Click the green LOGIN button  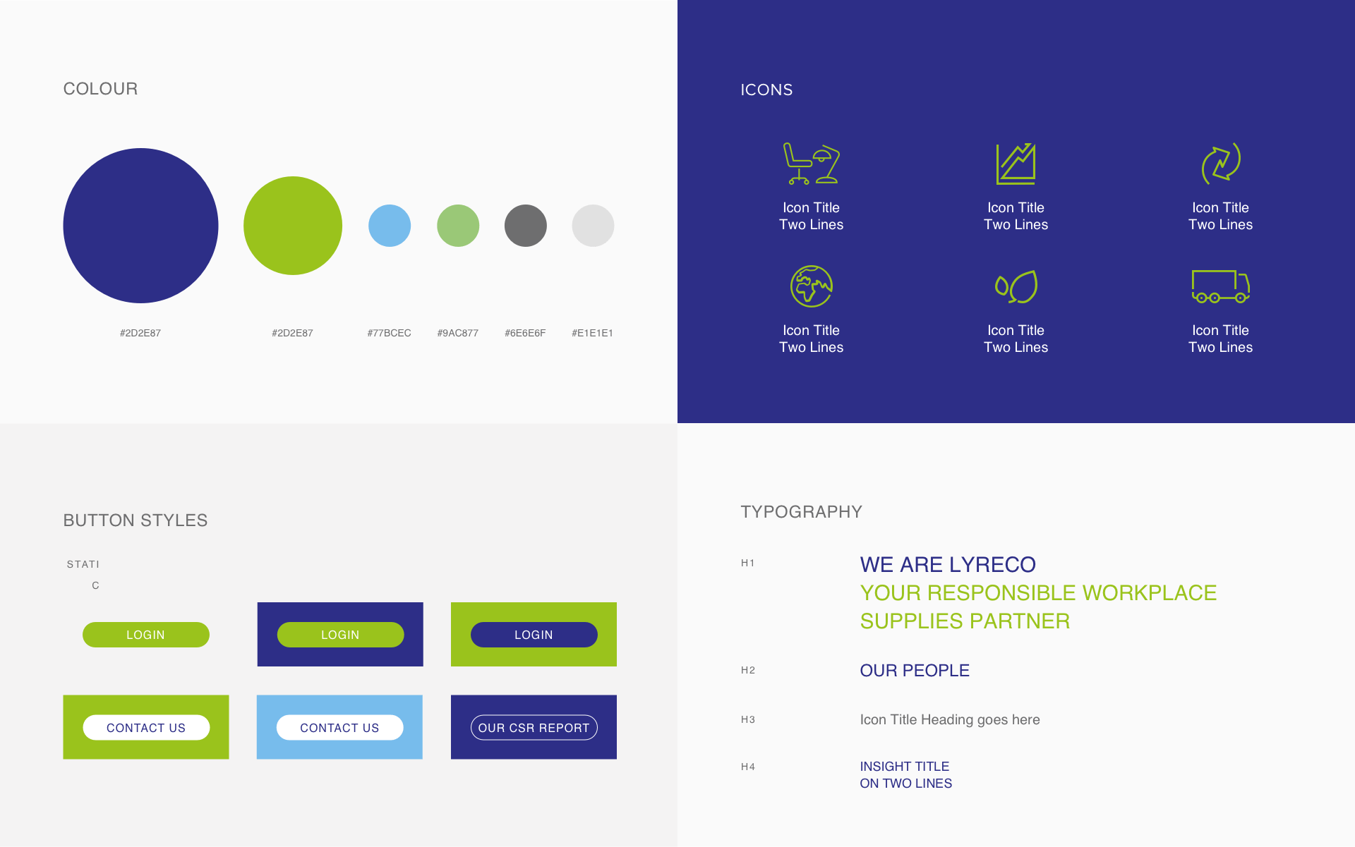click(146, 634)
